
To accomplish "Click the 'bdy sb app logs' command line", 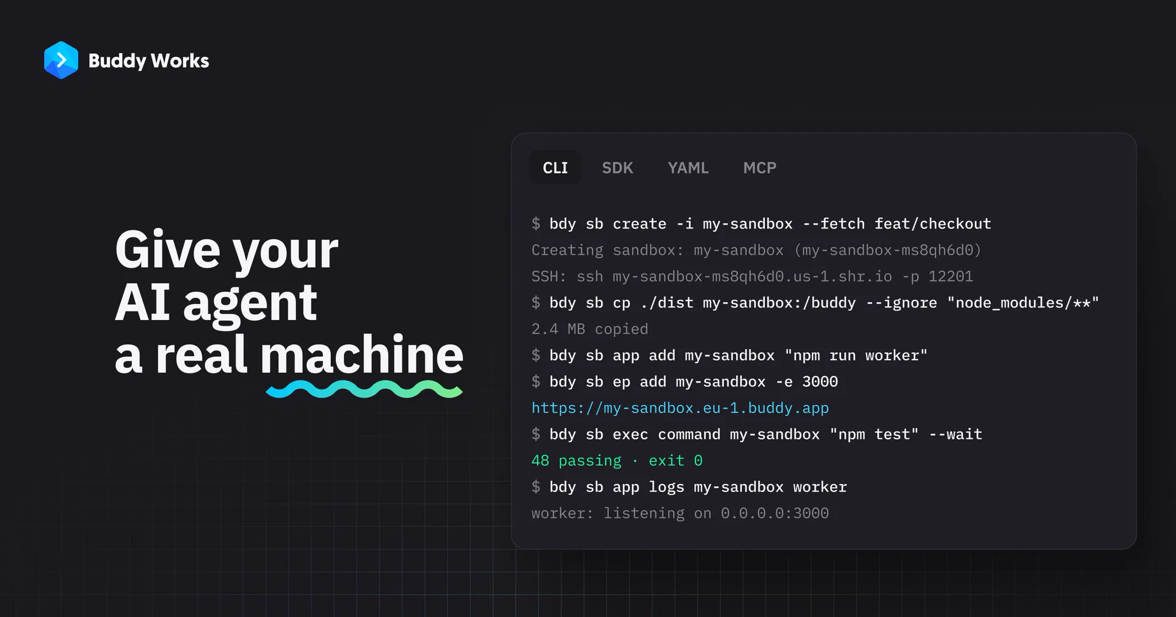I will tap(689, 487).
